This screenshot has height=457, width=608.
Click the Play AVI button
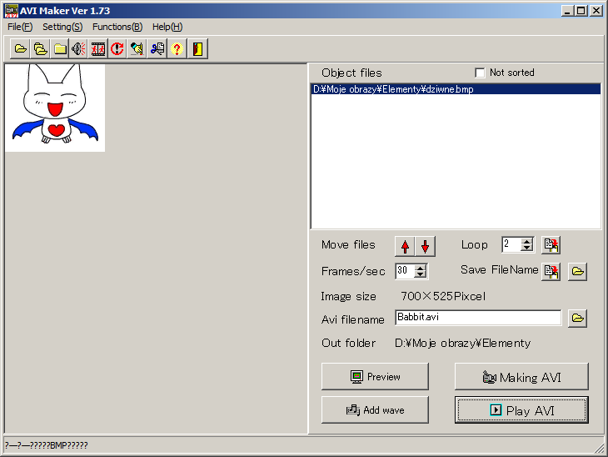pyautogui.click(x=521, y=410)
